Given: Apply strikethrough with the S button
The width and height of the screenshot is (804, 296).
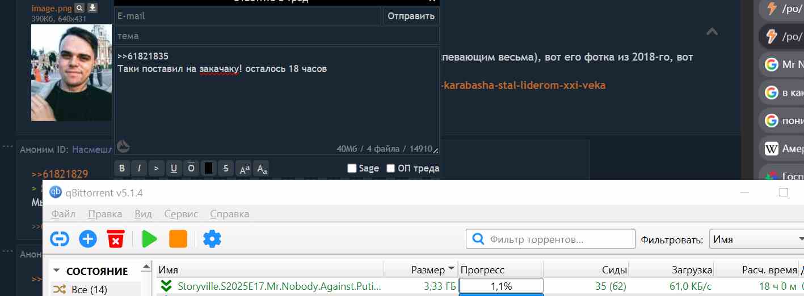Looking at the screenshot, I should tap(226, 168).
